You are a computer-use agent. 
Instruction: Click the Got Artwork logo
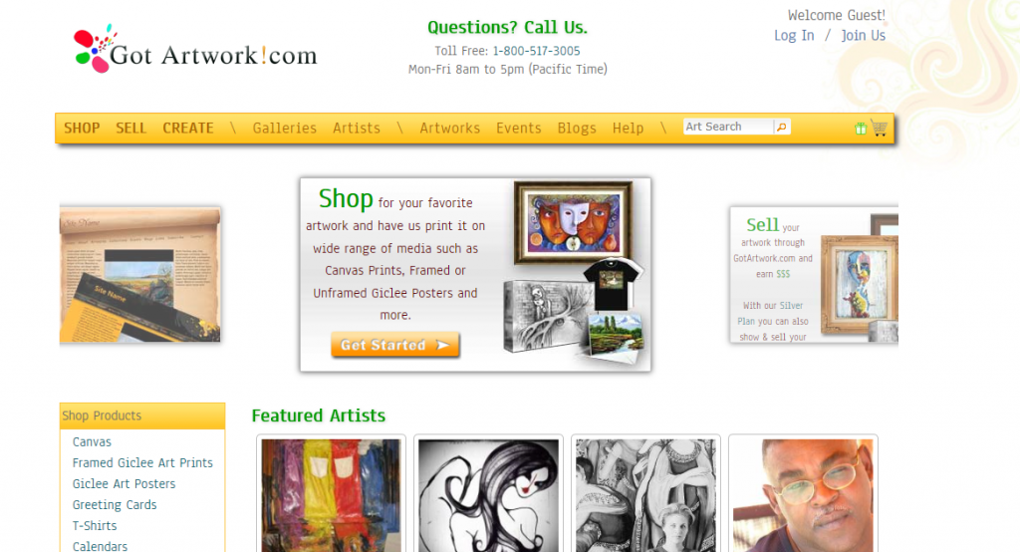(x=195, y=50)
